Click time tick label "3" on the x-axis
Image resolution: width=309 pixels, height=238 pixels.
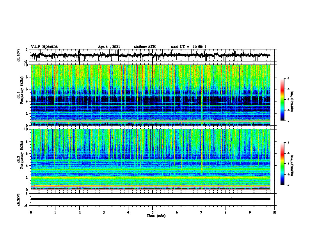tap(104, 212)
